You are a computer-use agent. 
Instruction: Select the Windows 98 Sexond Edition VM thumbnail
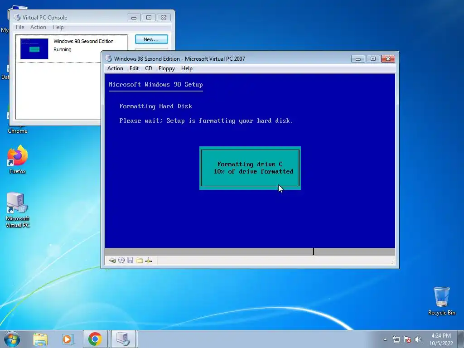34,48
